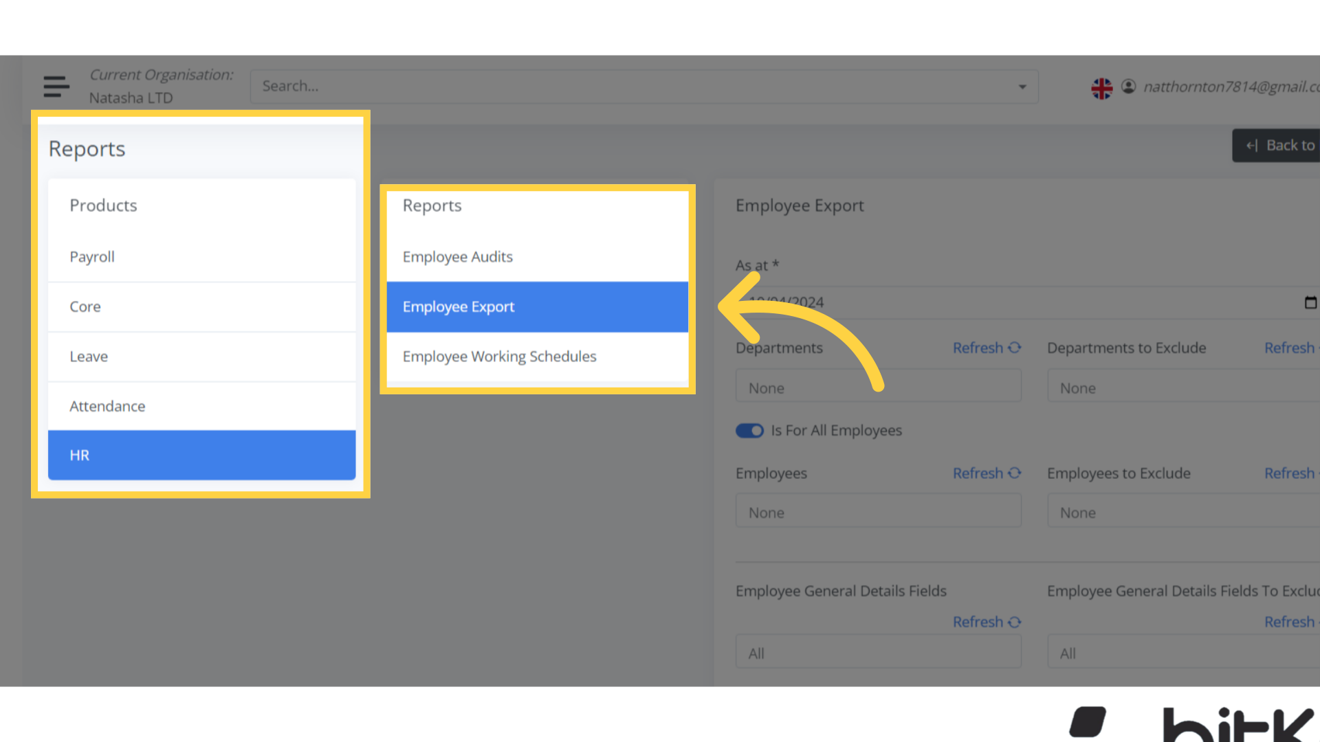Click the UK flag language selector
Image resolution: width=1320 pixels, height=742 pixels.
tap(1102, 88)
